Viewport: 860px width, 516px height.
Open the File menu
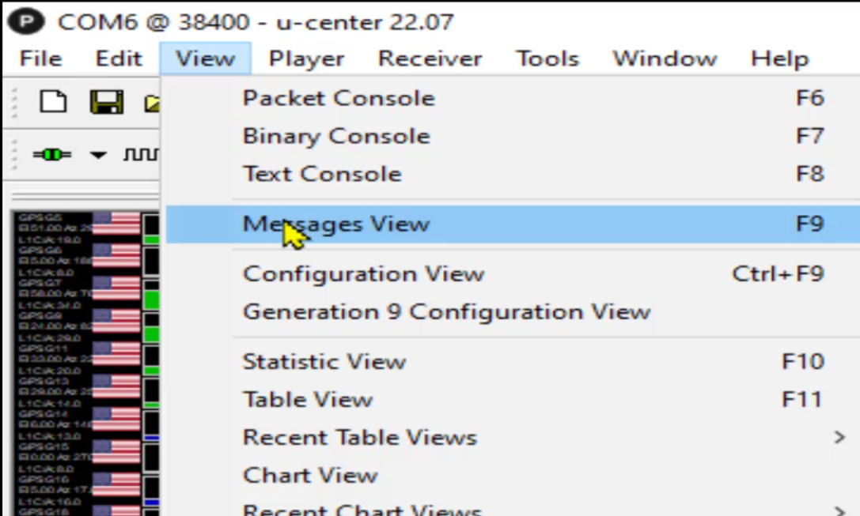tap(40, 58)
